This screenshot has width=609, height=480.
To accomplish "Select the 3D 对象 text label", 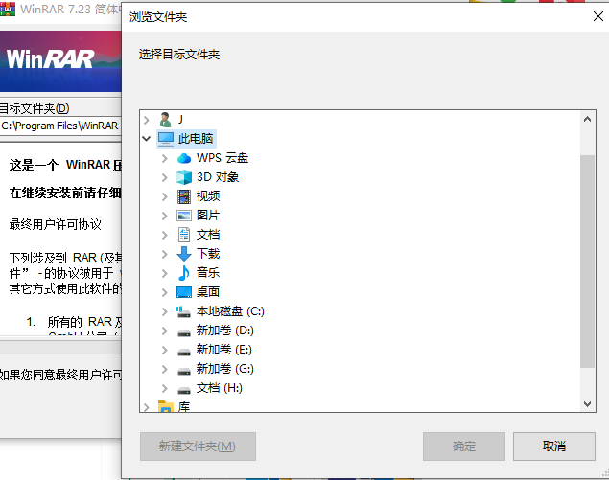I will tap(218, 177).
